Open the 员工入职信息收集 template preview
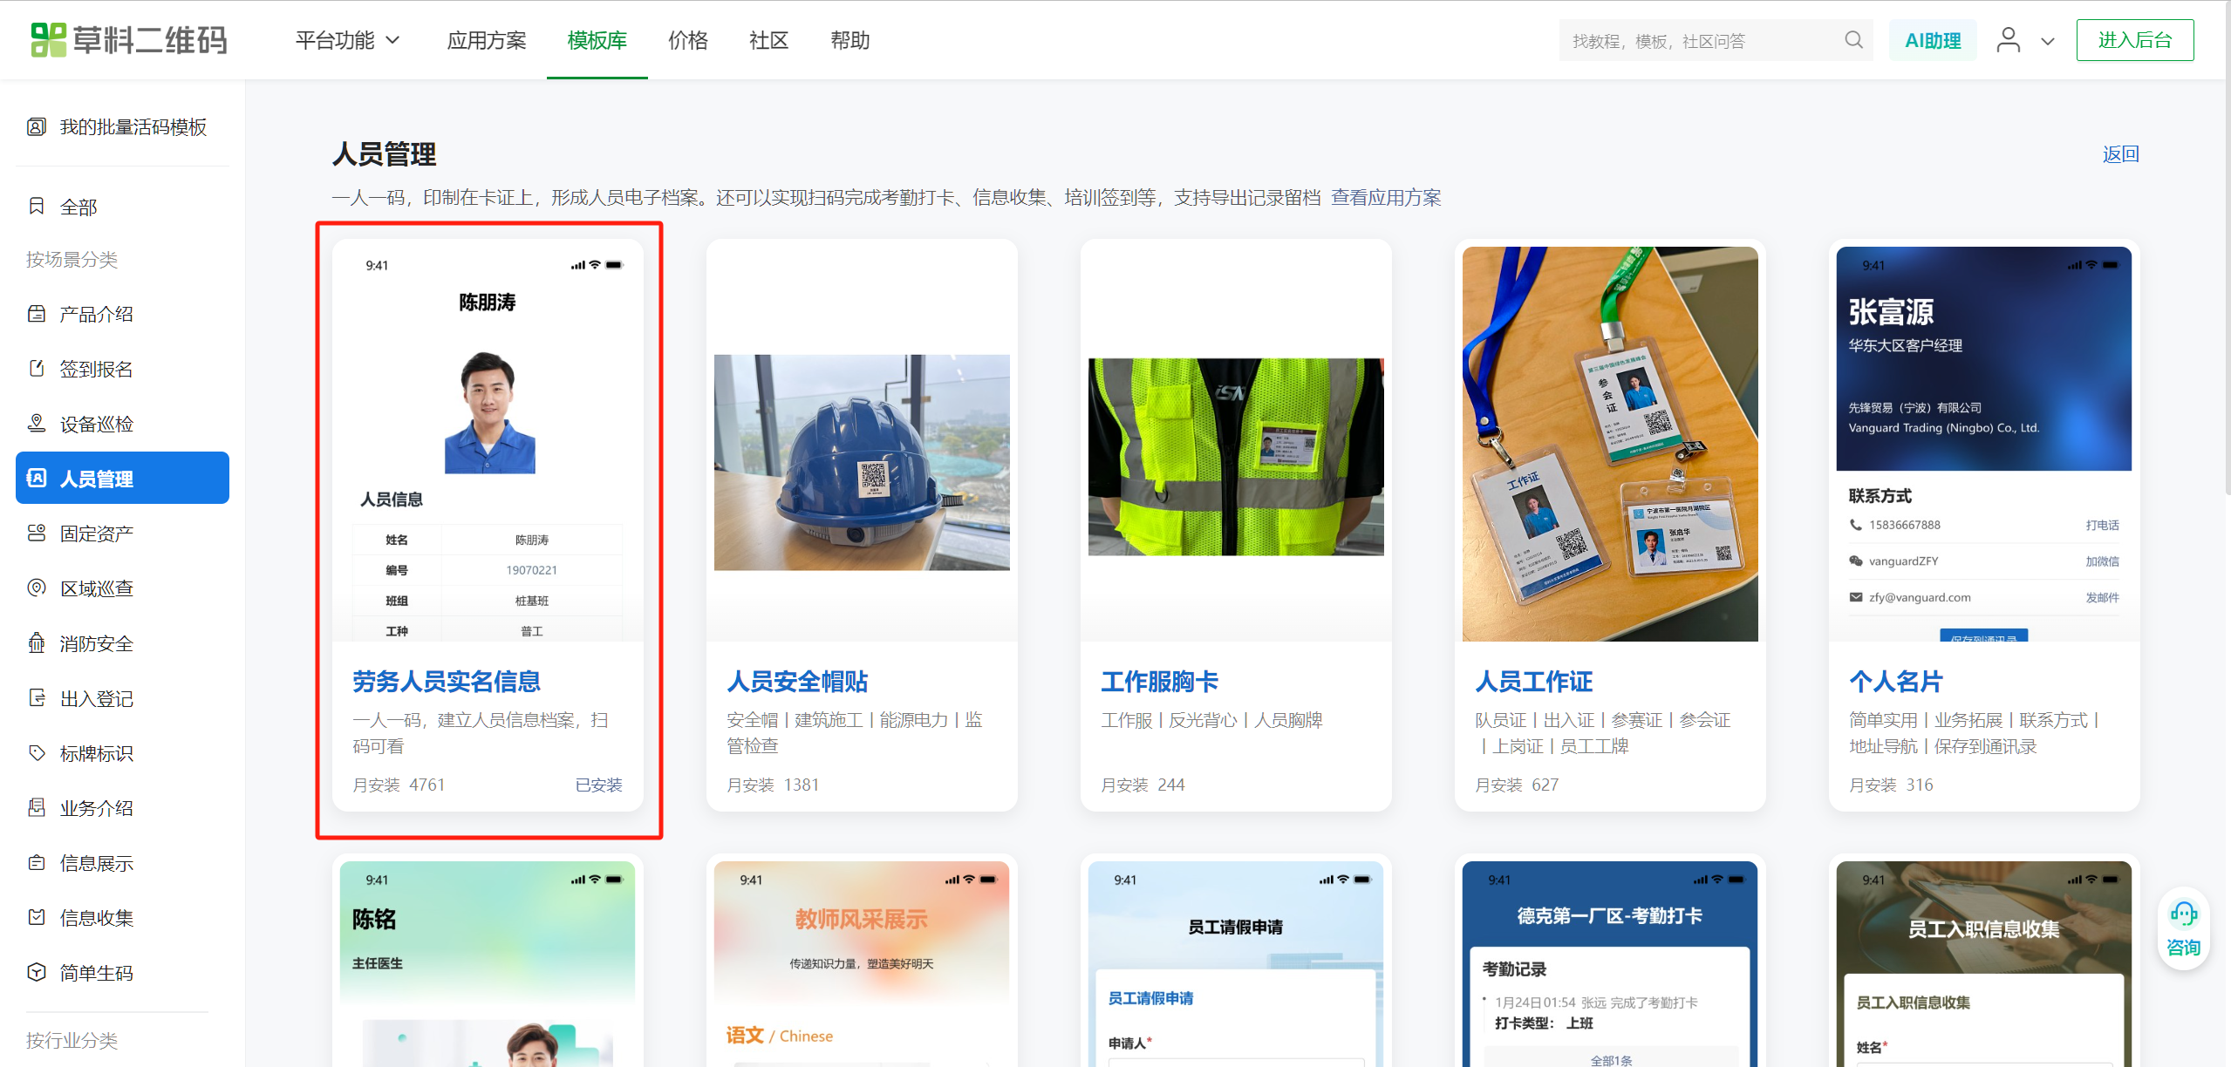 (1984, 964)
